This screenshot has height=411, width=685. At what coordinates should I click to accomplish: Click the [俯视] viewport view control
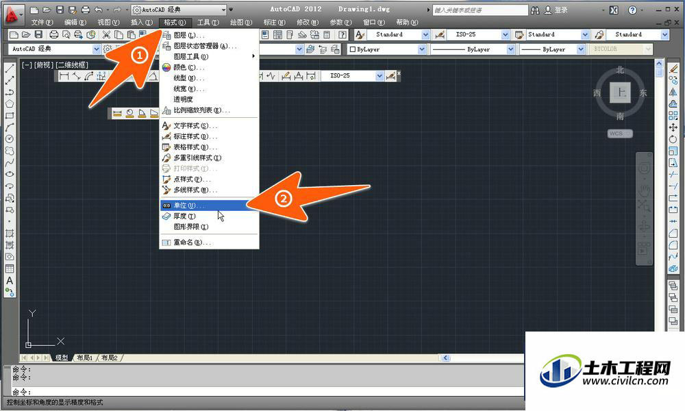click(x=44, y=65)
